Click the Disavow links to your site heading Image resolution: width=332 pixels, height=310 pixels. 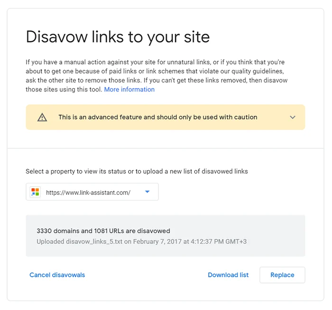(118, 37)
